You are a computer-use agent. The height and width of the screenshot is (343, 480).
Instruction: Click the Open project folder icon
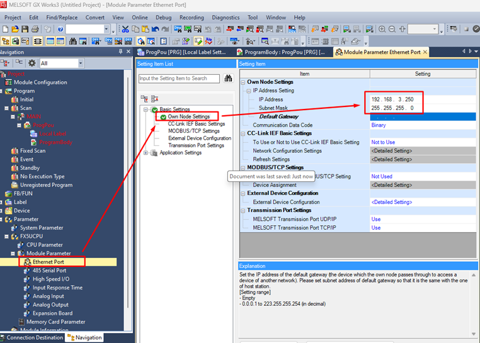tap(15, 29)
